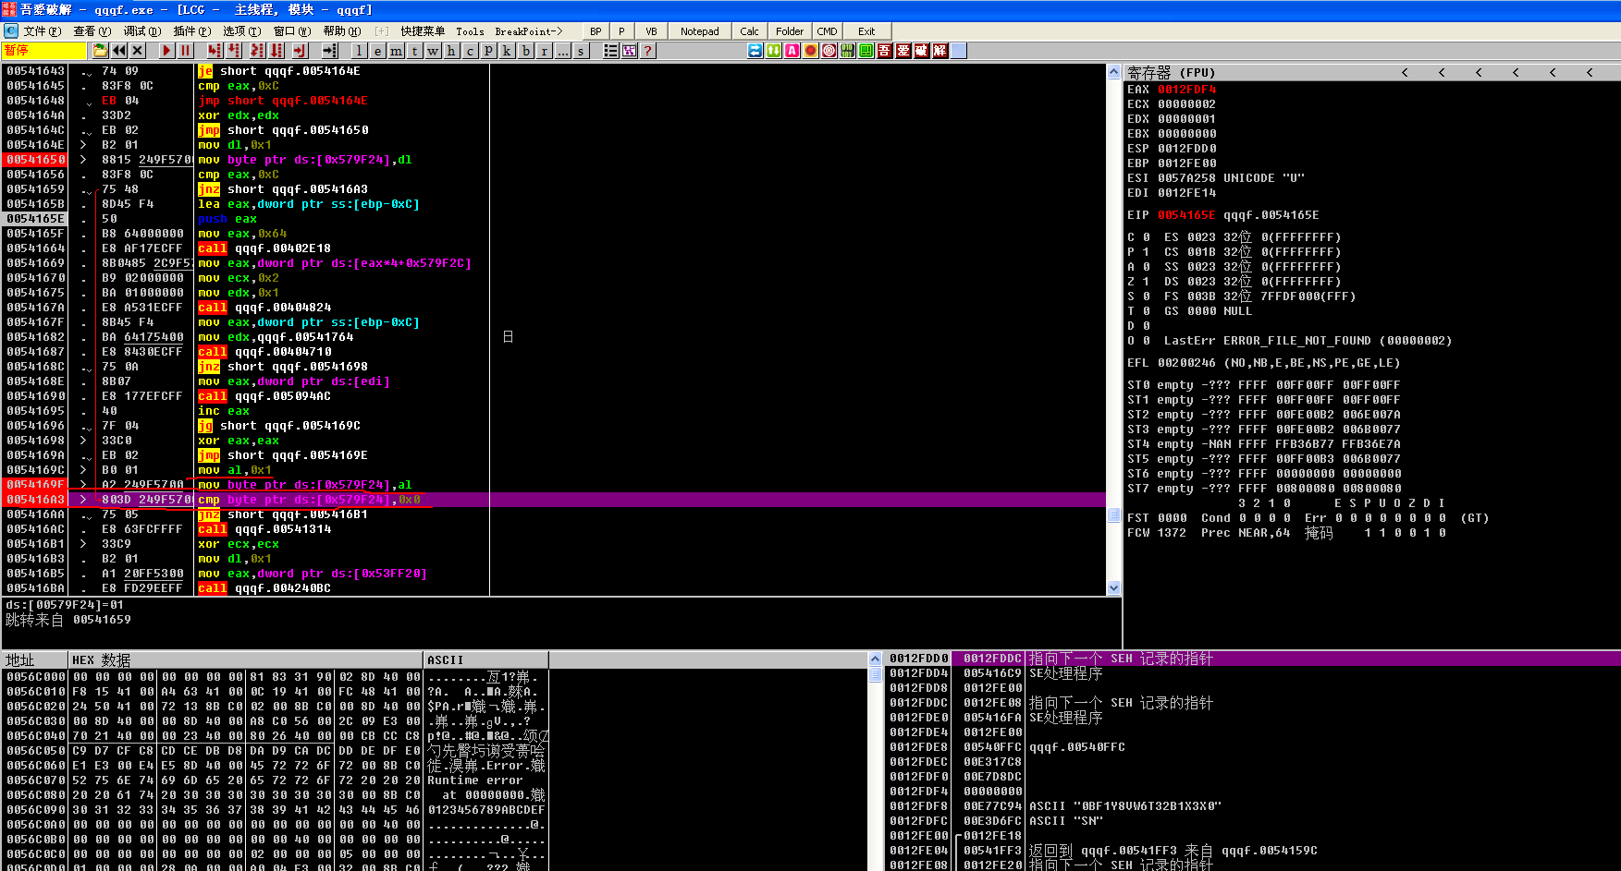Click the Execute Till Return icon
Screen dimensions: 1621x871
click(300, 51)
